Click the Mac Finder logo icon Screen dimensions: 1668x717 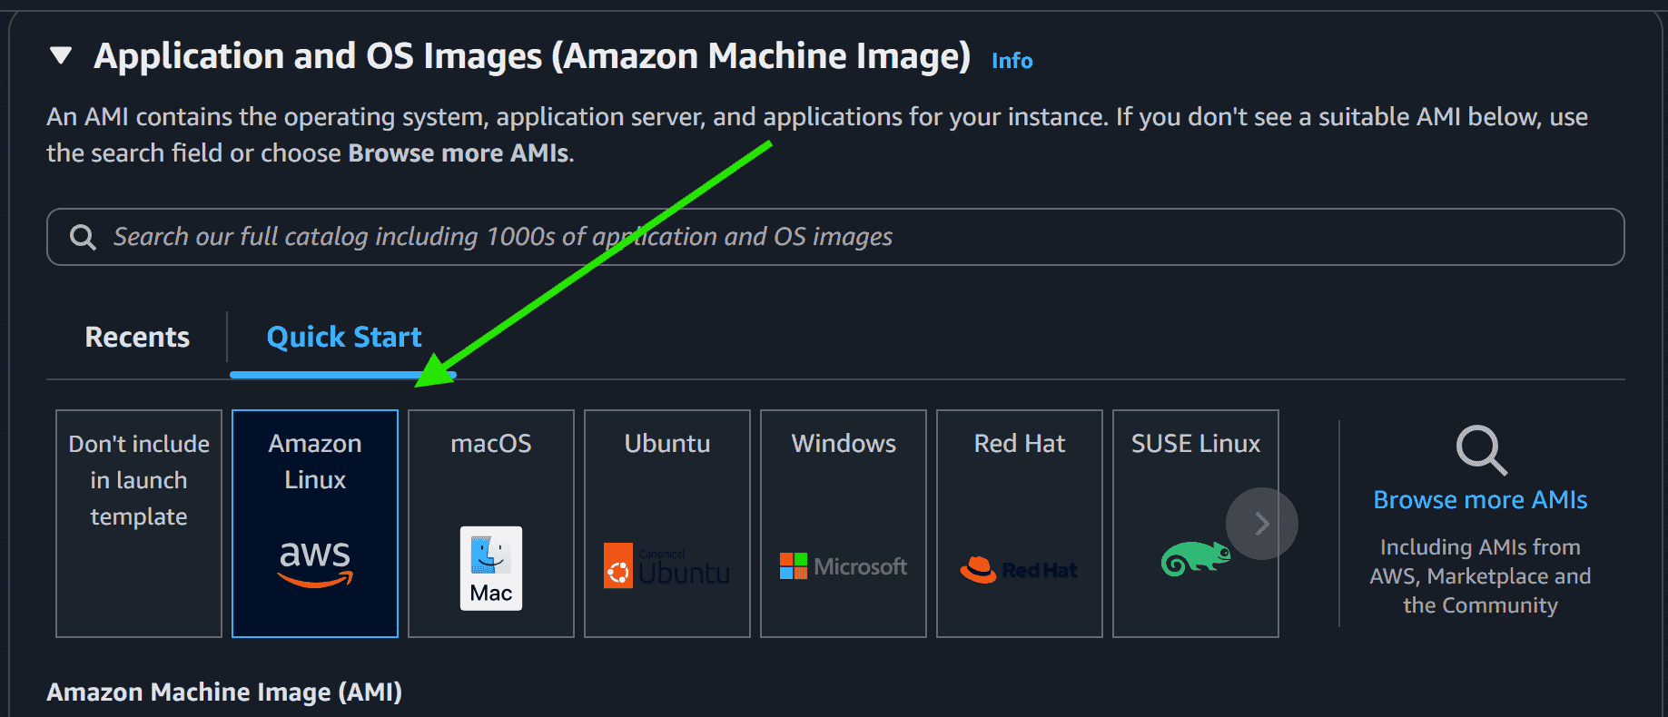point(491,568)
